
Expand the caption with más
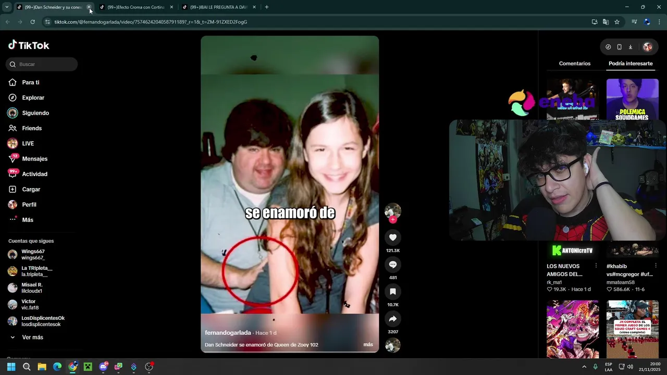coord(368,345)
